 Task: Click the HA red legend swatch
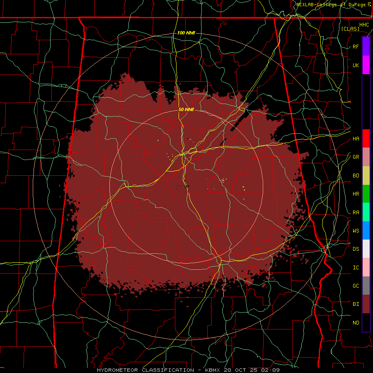pos(366,138)
